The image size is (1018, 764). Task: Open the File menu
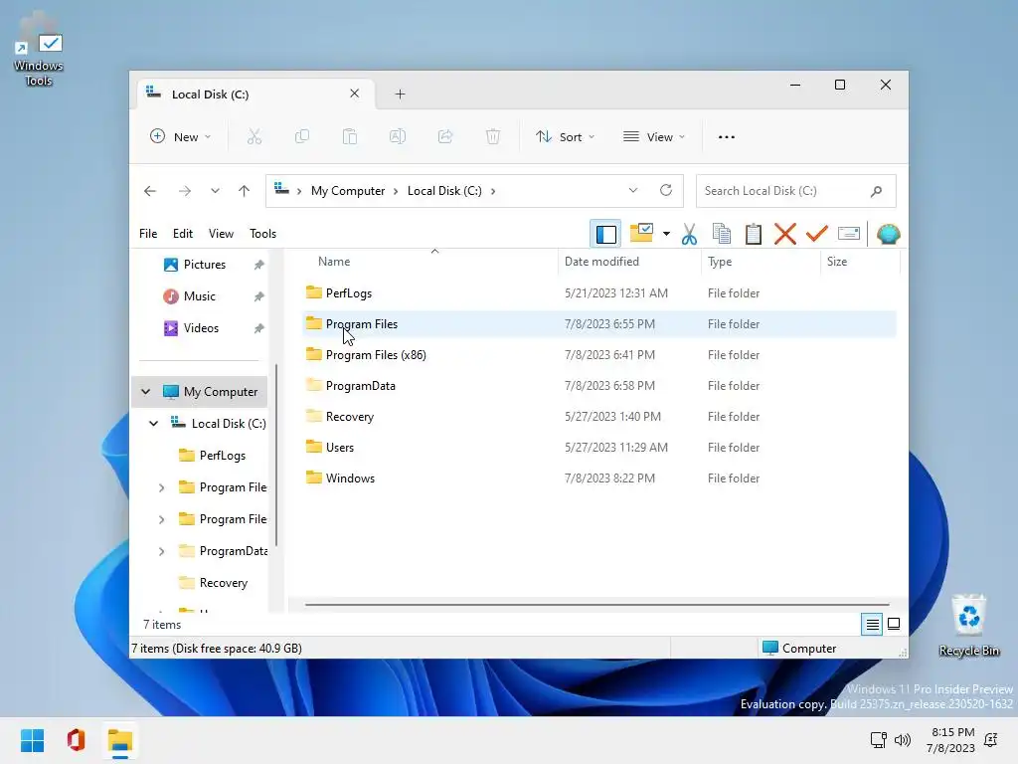pos(148,233)
